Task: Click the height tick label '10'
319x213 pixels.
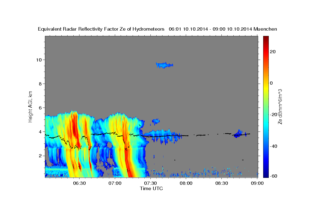Action: [40, 60]
